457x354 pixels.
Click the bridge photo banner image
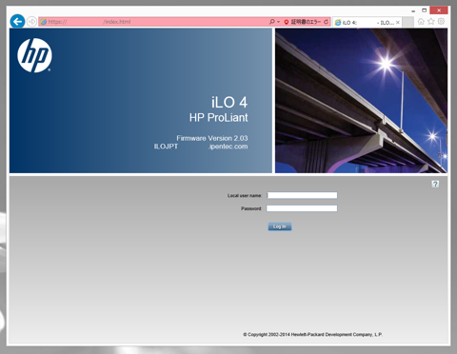tap(361, 101)
